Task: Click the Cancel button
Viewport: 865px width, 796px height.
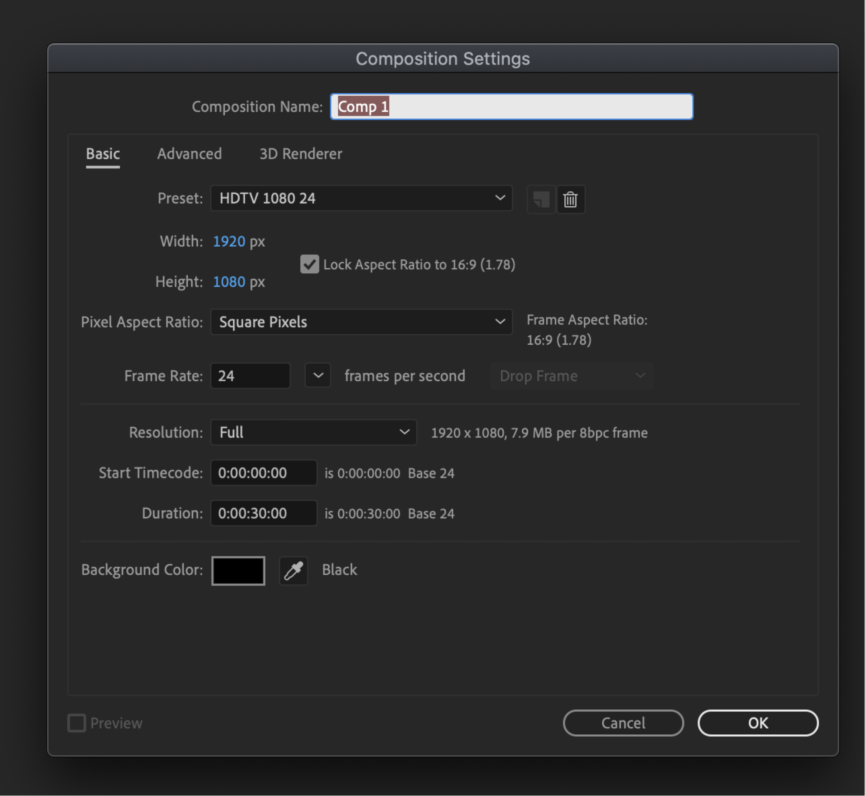Action: (623, 723)
